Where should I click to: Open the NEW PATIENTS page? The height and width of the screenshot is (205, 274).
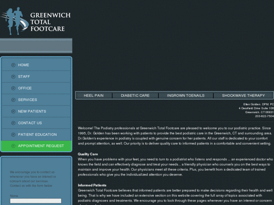(36, 111)
